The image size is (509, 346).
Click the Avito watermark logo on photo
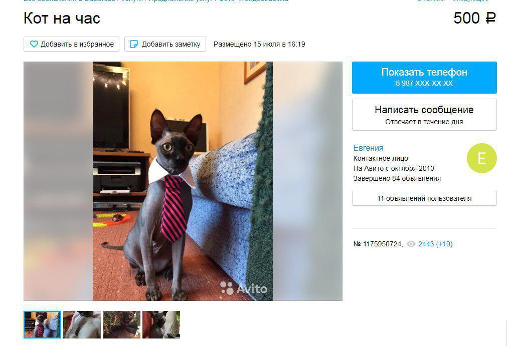[244, 288]
